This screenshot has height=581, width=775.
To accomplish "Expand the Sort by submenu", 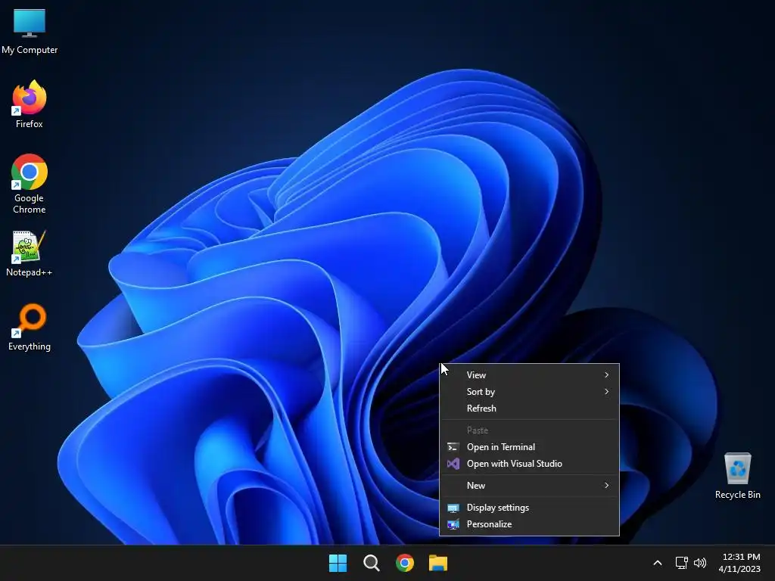I will coord(529,392).
